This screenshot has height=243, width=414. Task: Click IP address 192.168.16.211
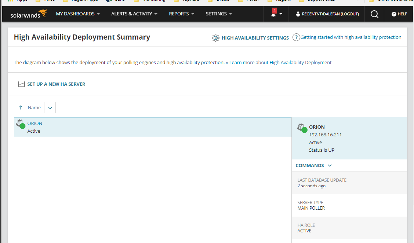pyautogui.click(x=325, y=135)
